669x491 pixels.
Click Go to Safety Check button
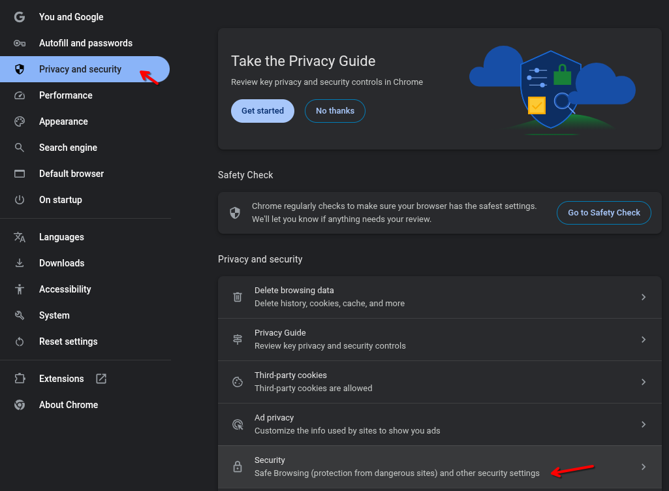click(604, 213)
